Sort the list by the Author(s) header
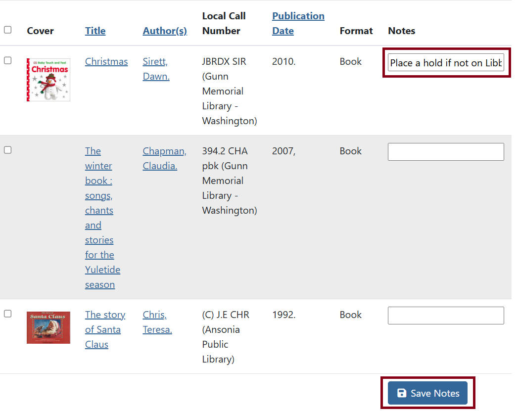The image size is (518, 411). pos(165,31)
